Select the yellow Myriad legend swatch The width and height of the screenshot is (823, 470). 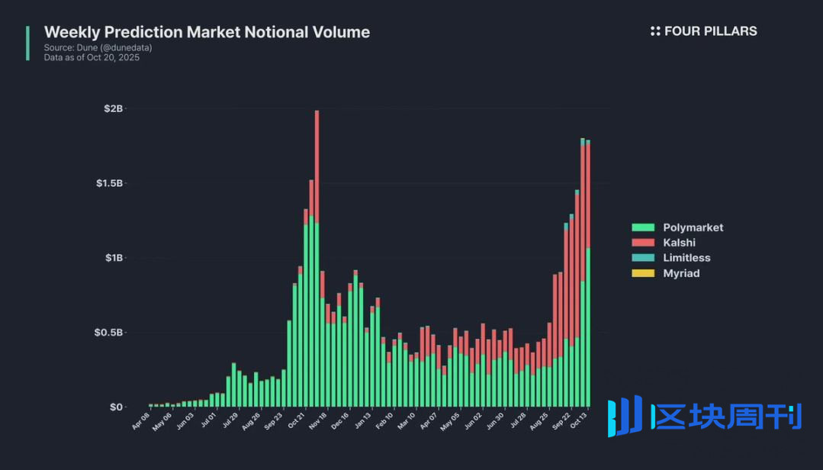click(643, 273)
